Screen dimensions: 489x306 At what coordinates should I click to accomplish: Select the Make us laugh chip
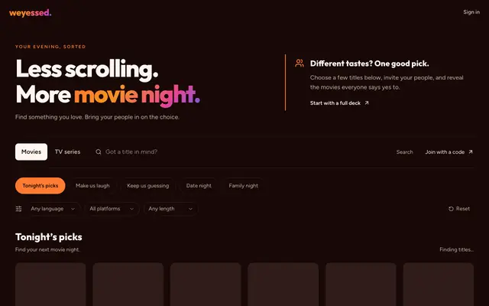click(92, 186)
